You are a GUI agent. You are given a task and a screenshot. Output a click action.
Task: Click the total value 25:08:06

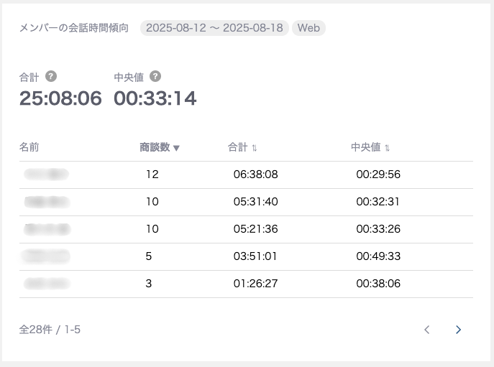click(60, 98)
